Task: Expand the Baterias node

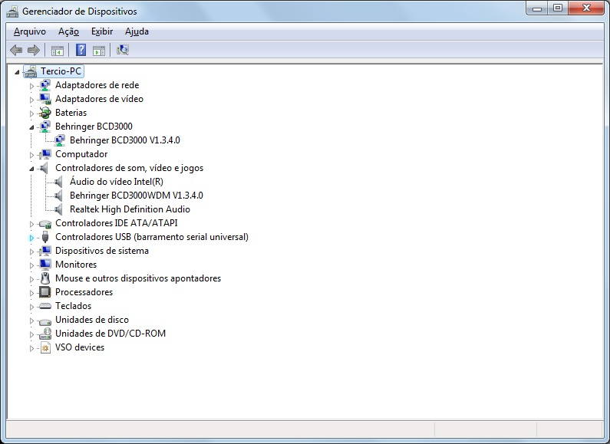Action: point(31,113)
